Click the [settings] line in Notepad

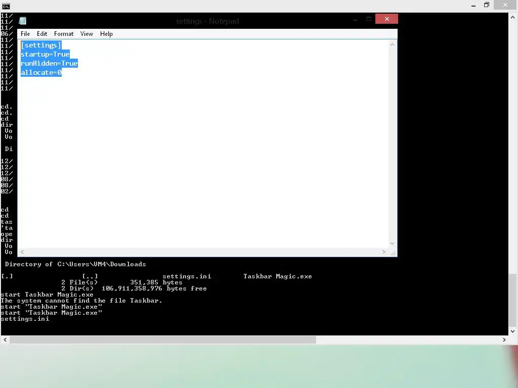click(41, 45)
